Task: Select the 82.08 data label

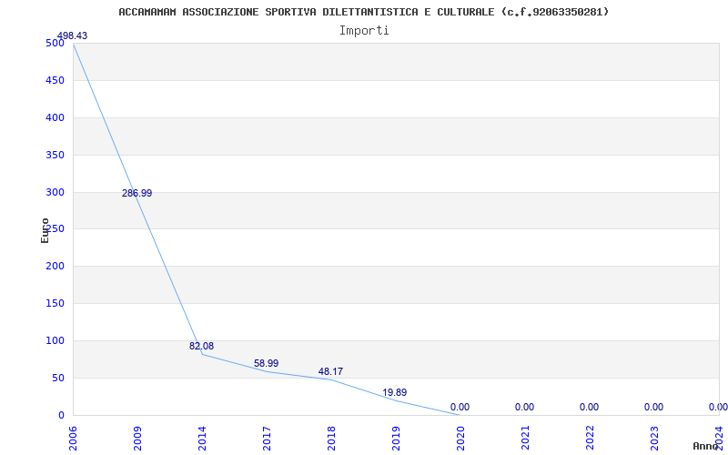Action: pos(201,346)
